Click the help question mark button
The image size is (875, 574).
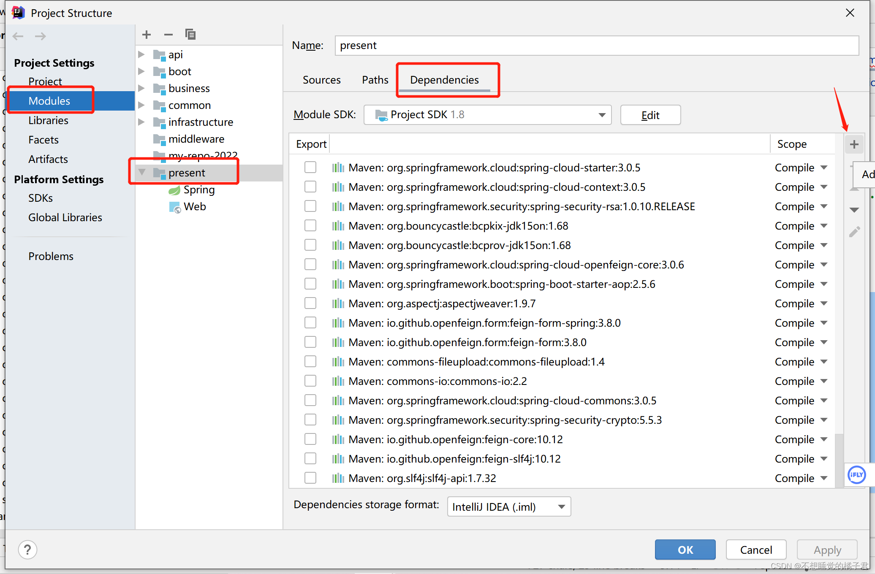pyautogui.click(x=27, y=550)
